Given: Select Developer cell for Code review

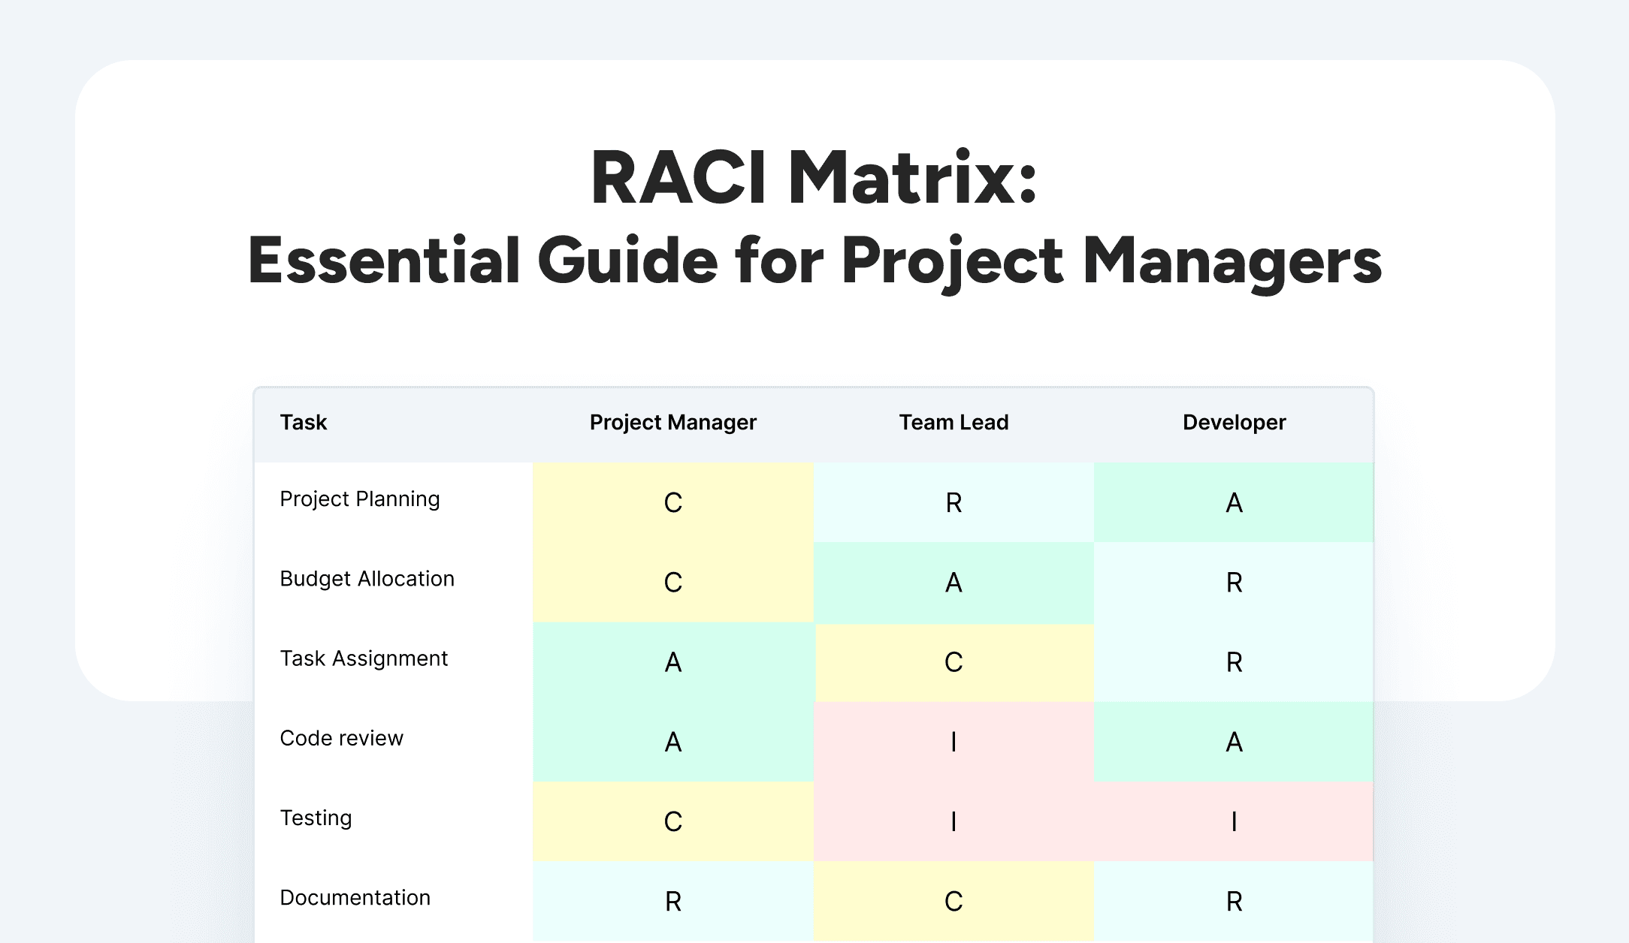Looking at the screenshot, I should [1234, 742].
